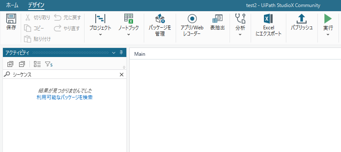The width and height of the screenshot is (341, 152).
Task: Expand all activities with plus-box icon
Action: 10,64
